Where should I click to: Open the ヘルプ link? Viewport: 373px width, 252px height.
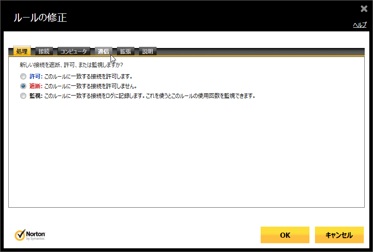pyautogui.click(x=359, y=25)
